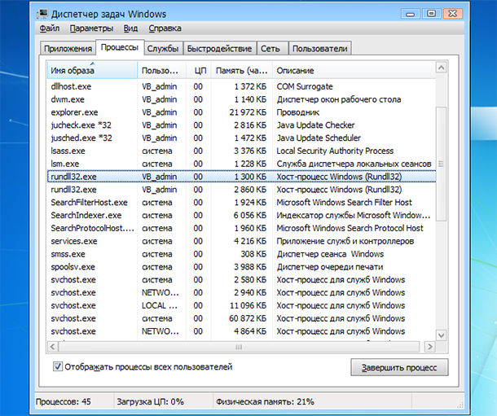Click Физическая память: 21% status entry
Screen dimensions: 497x416
pyautogui.click(x=265, y=402)
